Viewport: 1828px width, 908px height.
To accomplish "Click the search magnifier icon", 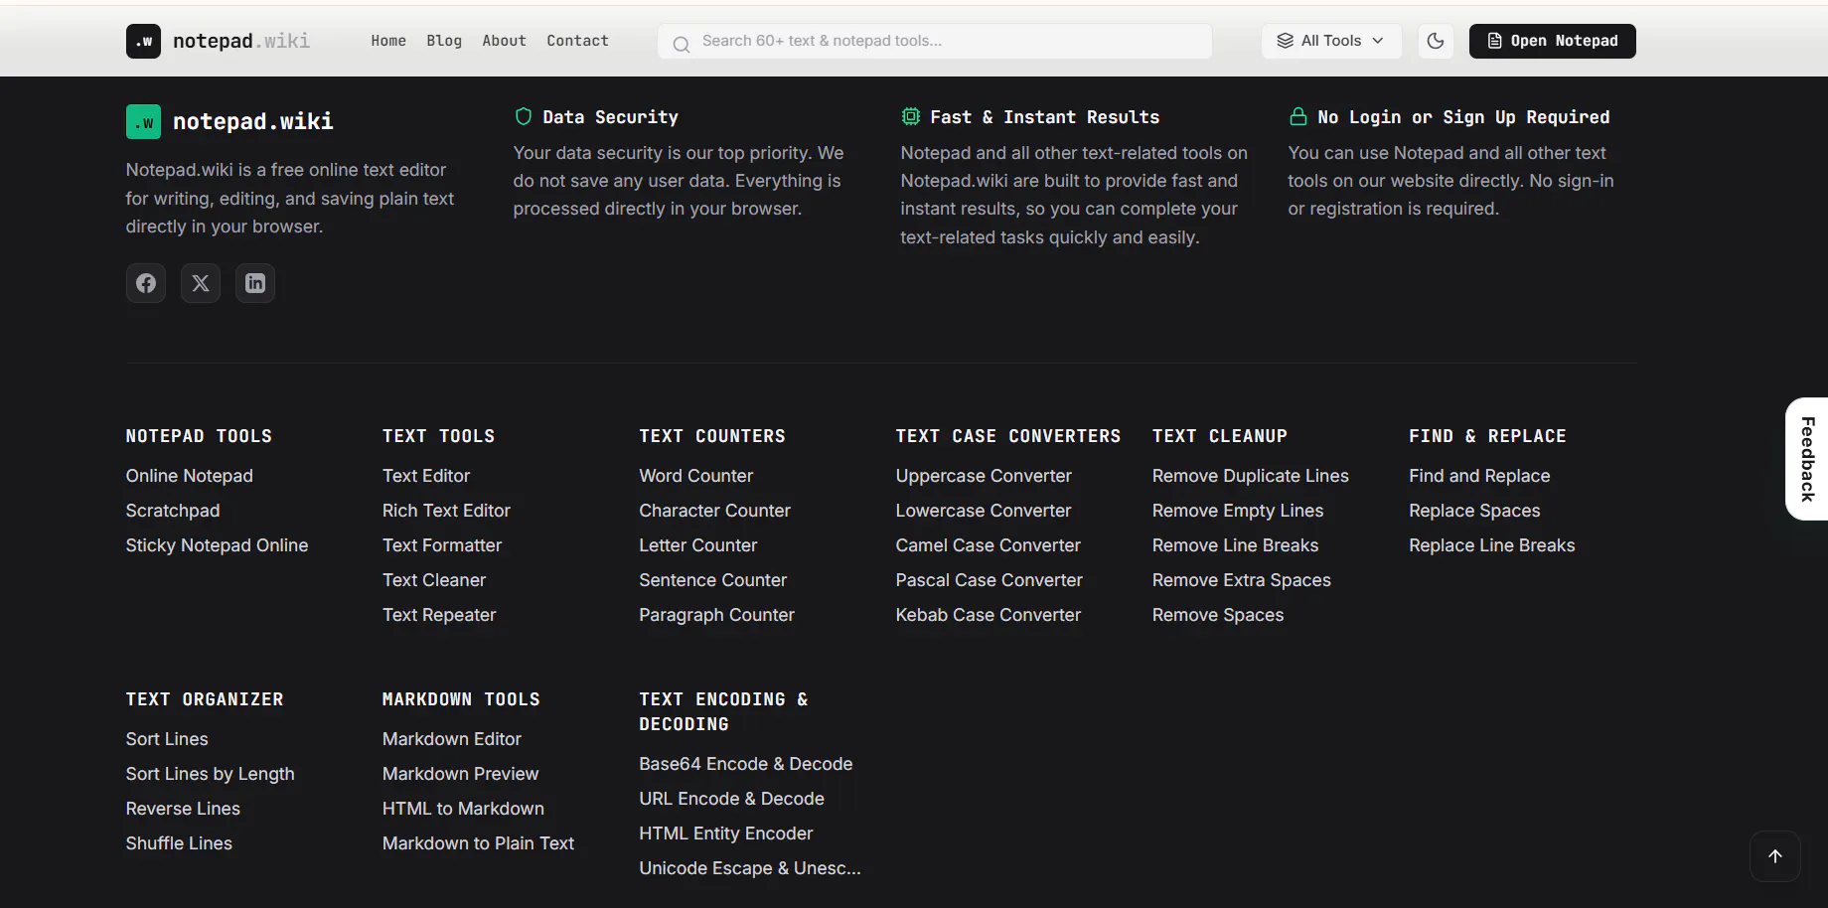I will click(682, 44).
